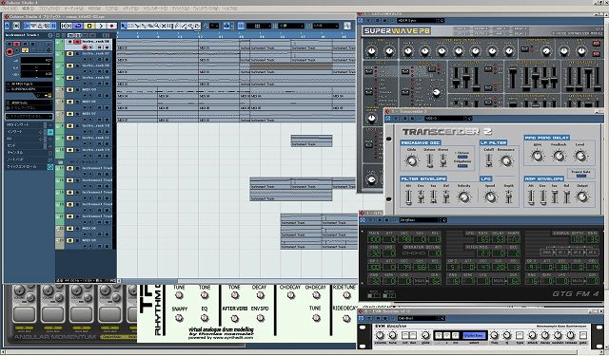Image resolution: width=609 pixels, height=356 pixels.
Task: Open the Superwave P8 preset selector
Action: point(421,20)
